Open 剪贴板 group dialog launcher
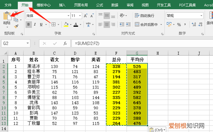This screenshot has height=132, width=213. 22,34
